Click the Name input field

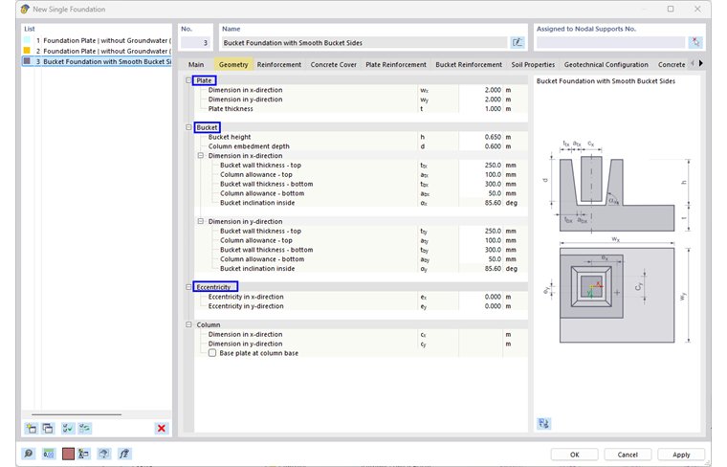coord(364,43)
